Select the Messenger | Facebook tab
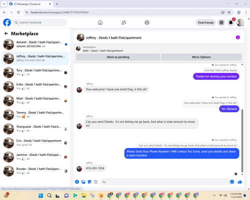The width and height of the screenshot is (250, 200). (30, 4)
